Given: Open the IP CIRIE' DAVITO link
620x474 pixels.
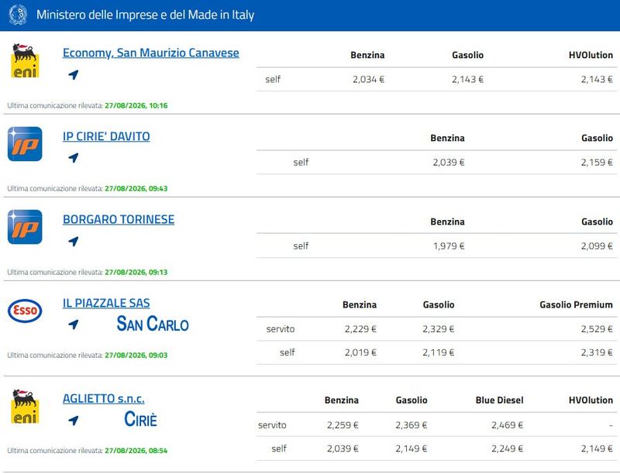Looking at the screenshot, I should pyautogui.click(x=106, y=136).
